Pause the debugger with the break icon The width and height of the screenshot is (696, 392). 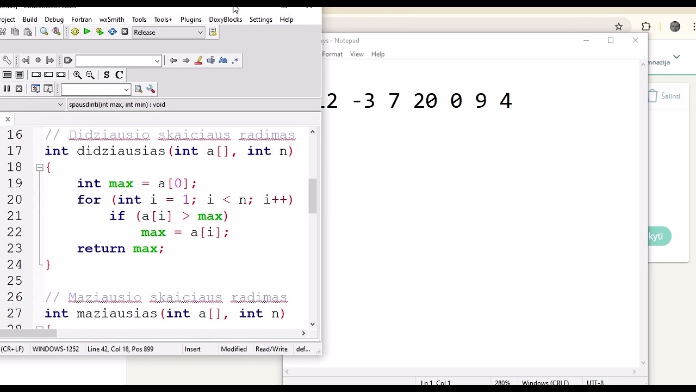pos(7,89)
